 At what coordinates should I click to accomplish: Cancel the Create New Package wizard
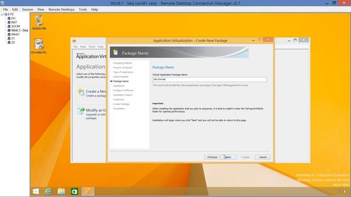tap(263, 157)
